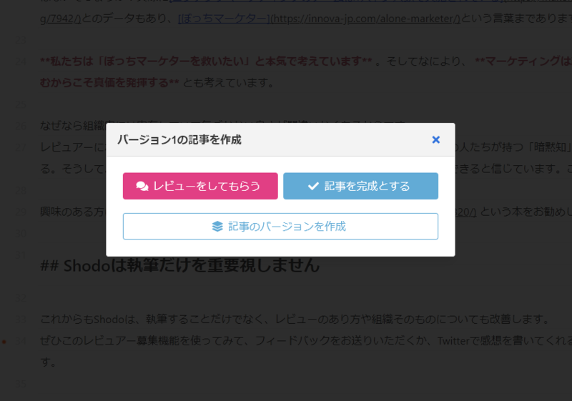Select line number 34 in the editor gutter

click(x=21, y=341)
